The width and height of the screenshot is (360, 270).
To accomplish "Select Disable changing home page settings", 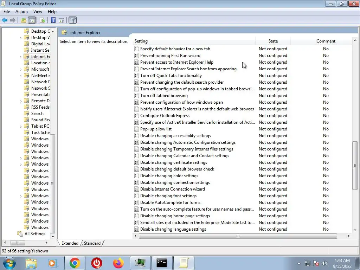I will 175,216.
